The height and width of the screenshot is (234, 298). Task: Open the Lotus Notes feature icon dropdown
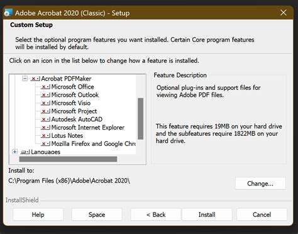(45, 136)
